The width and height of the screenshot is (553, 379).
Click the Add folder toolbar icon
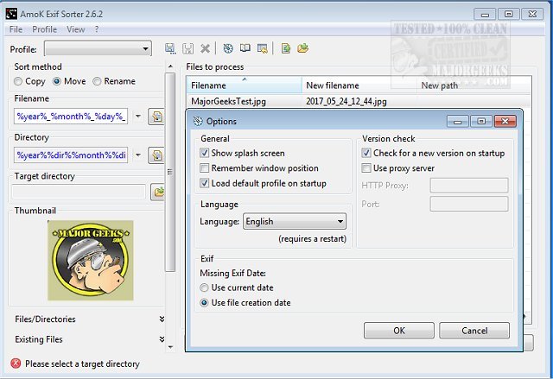[302, 48]
